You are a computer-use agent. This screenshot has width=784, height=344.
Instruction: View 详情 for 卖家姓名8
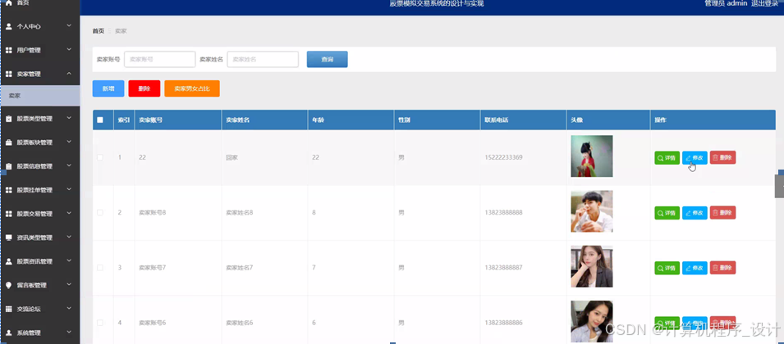(x=667, y=213)
